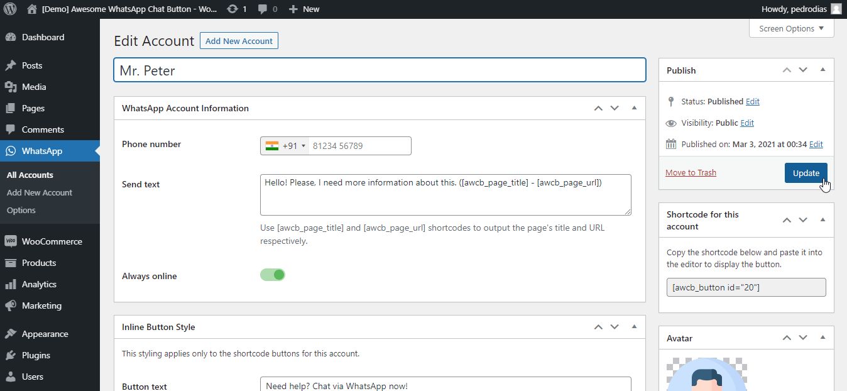Screen dimensions: 847x391
Task: Open the +91 country code dropdown
Action: pyautogui.click(x=286, y=146)
